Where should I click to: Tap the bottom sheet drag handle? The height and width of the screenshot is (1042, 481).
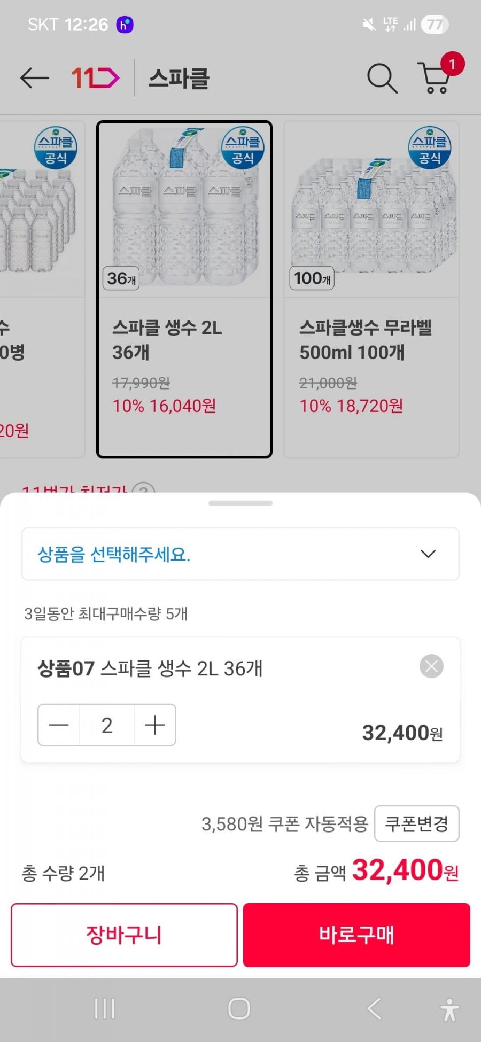click(241, 503)
